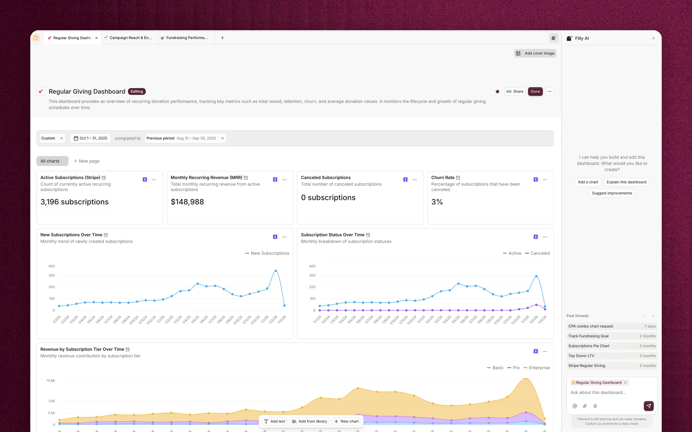This screenshot has height=432, width=692.
Task: Click the Stripe source icon on Monthly Recurring Revenue card
Action: tap(275, 179)
